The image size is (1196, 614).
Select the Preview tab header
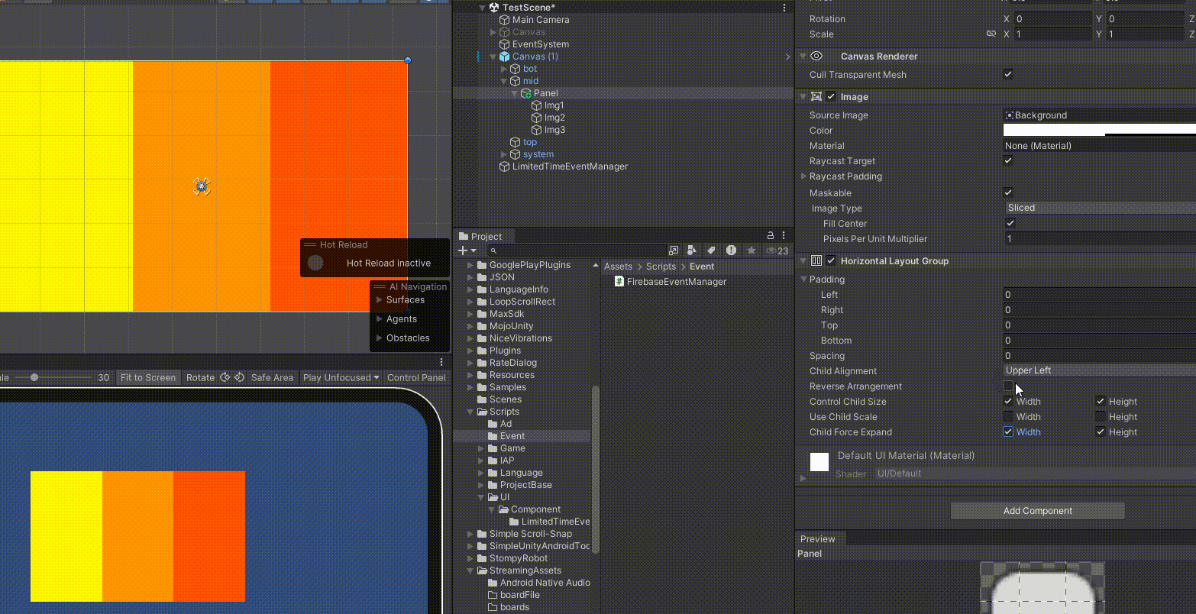point(817,539)
